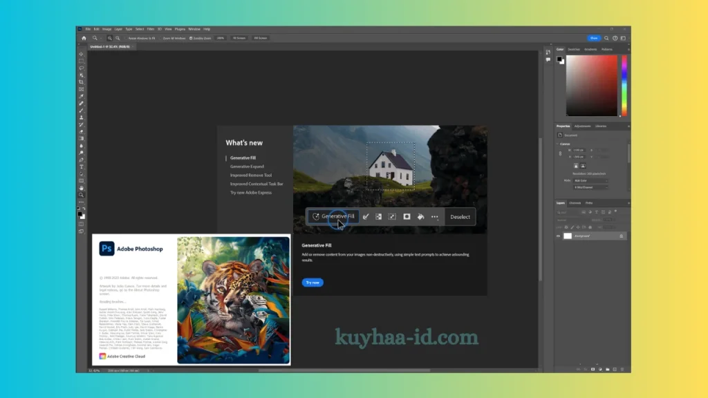Viewport: 708px width, 398px height.
Task: Select the Dodge tool
Action: click(x=82, y=153)
